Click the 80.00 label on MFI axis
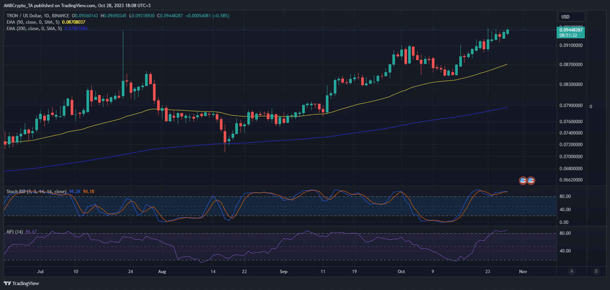This screenshot has width=610, height=290. tap(565, 233)
